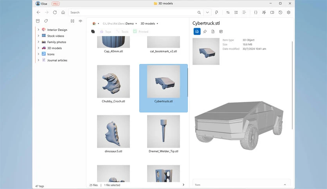This screenshot has height=189, width=327.
Task: Toggle the sidebar columns layout icon
Action: pyautogui.click(x=72, y=21)
